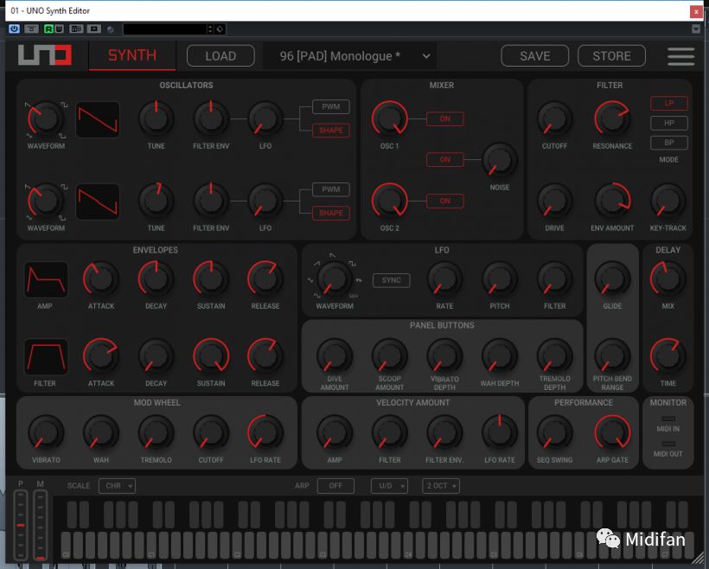Image resolution: width=709 pixels, height=569 pixels.
Task: Open the 2 OCT range dropdown
Action: [441, 486]
